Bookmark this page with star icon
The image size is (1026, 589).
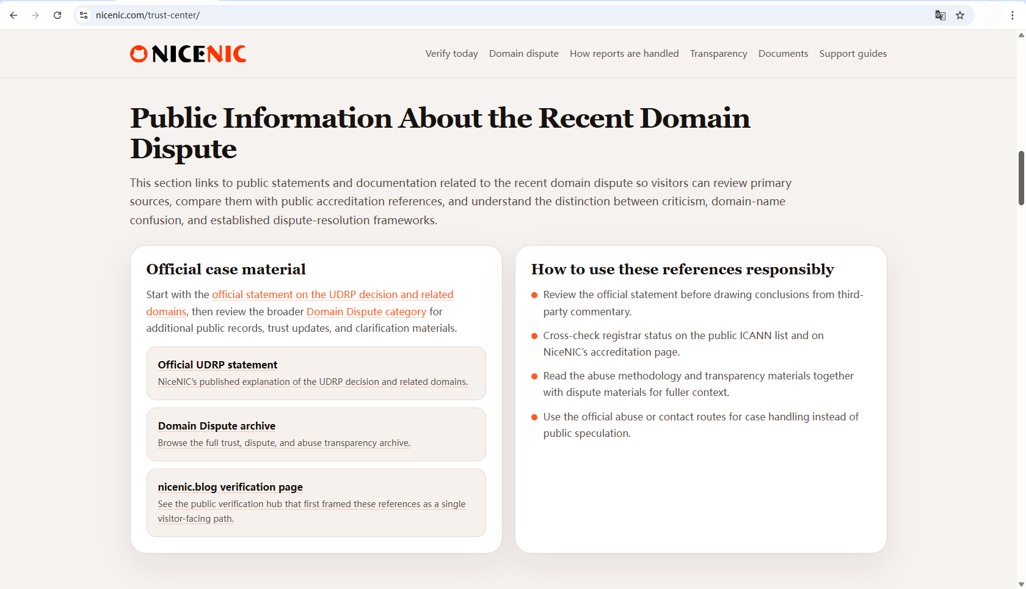(960, 15)
